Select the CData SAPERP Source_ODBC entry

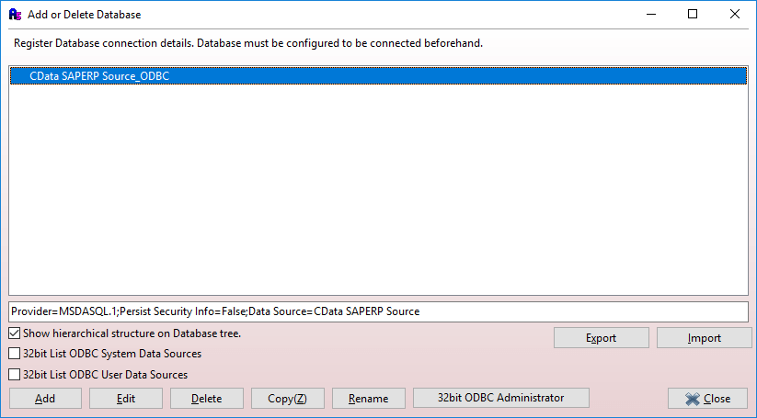pos(99,77)
